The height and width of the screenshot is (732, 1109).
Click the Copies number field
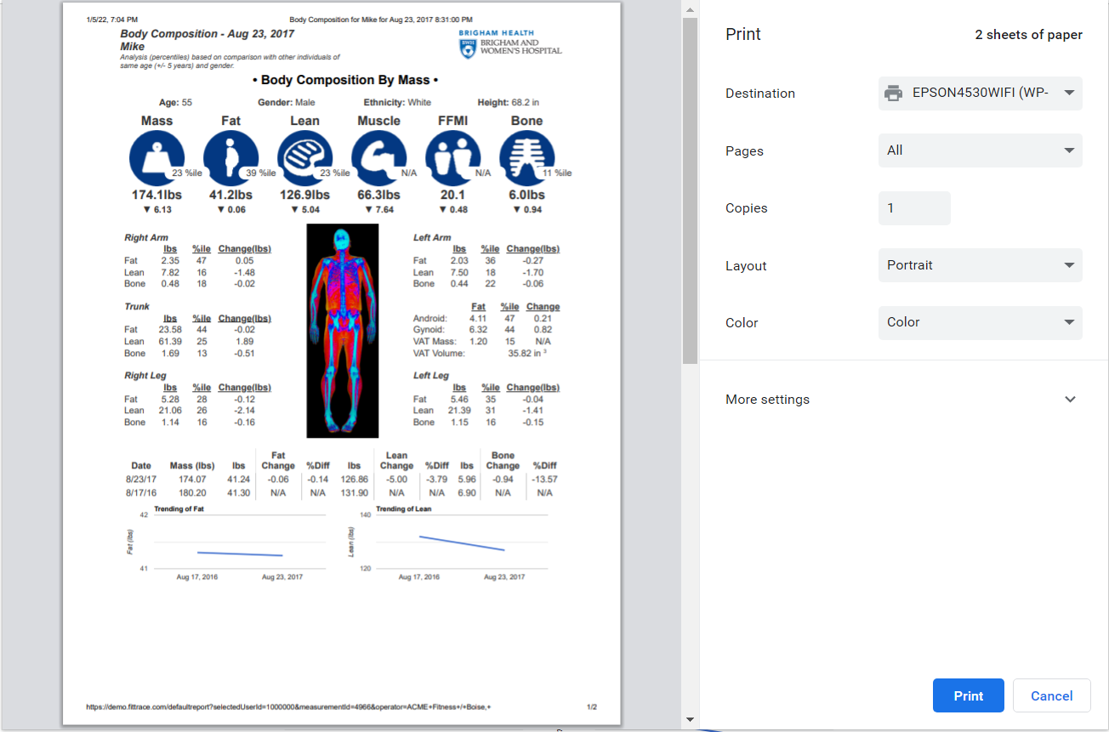(913, 208)
